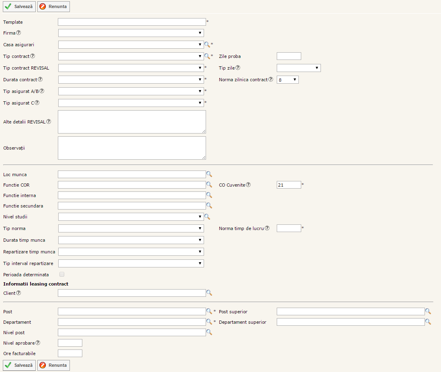
Task: Focus the Observații text area
Action: (x=132, y=148)
